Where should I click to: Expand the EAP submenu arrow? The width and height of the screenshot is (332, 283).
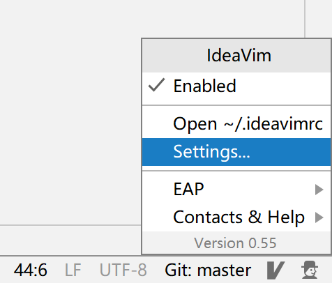319,190
